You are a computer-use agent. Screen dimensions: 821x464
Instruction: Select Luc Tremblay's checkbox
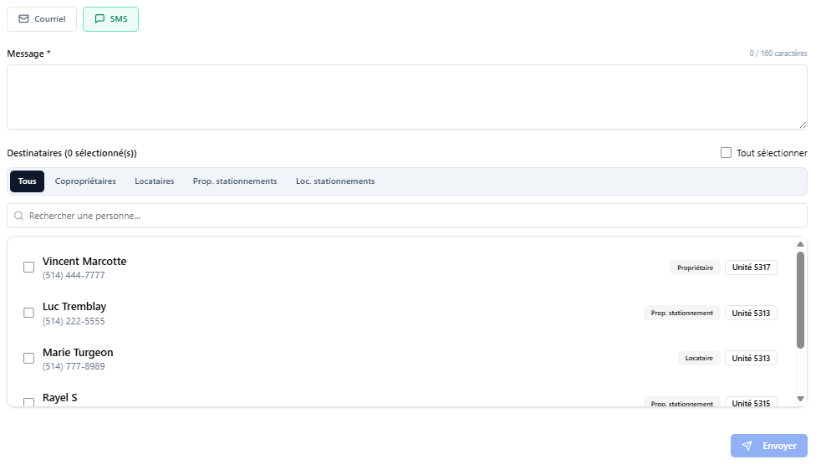point(28,313)
